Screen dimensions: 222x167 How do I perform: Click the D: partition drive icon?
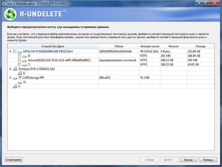coord(25,56)
